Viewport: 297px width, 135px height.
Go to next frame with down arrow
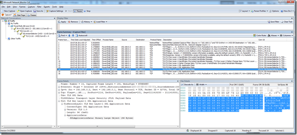[x=69, y=36]
